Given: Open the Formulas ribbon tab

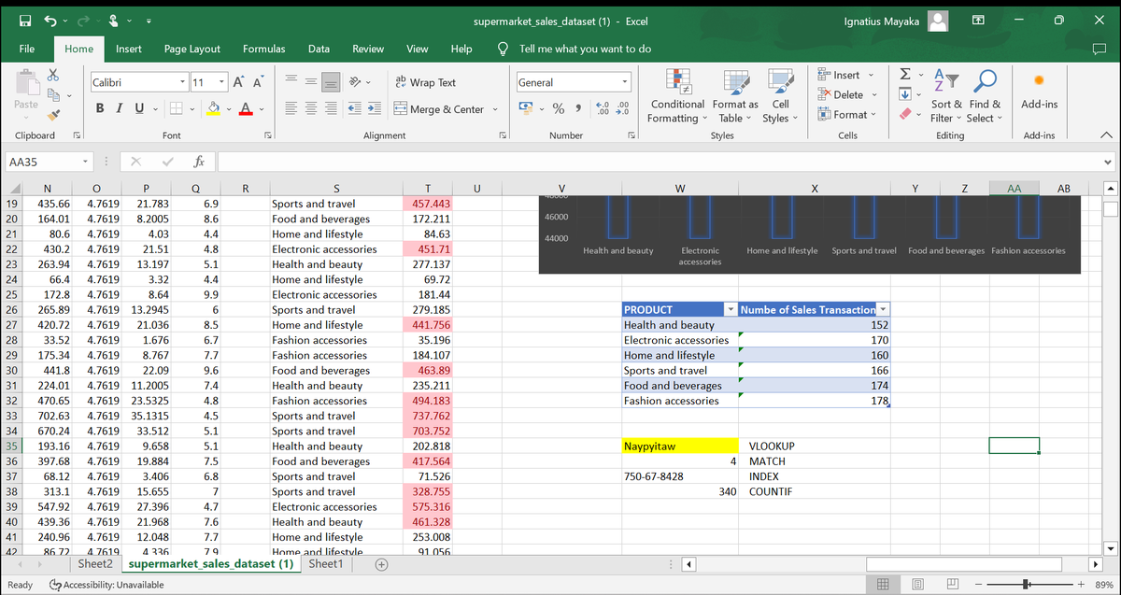Looking at the screenshot, I should (264, 49).
